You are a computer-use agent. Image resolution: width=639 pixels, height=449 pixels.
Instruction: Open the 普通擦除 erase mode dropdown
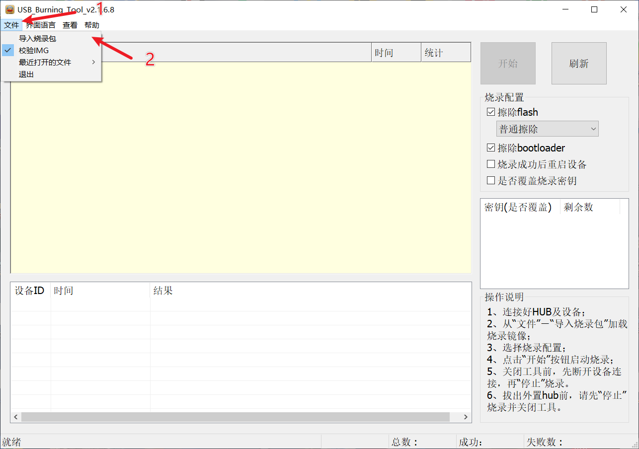pyautogui.click(x=548, y=129)
